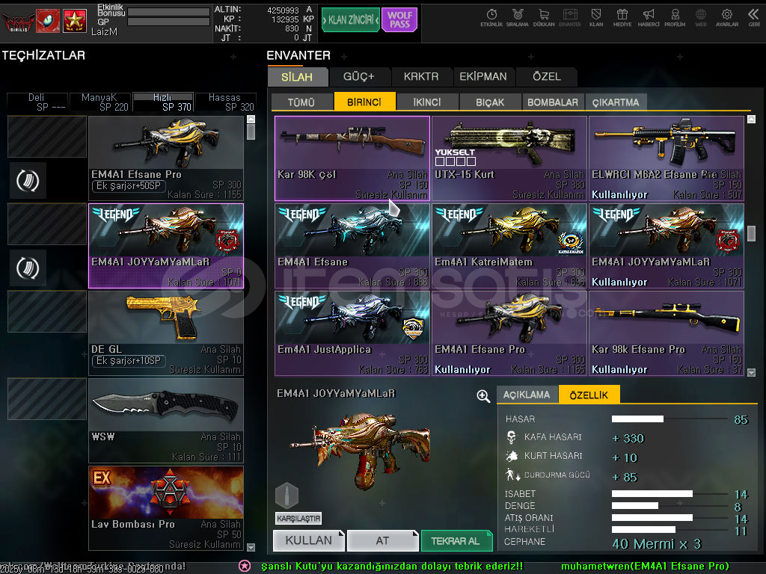Open the ENVANTER top-bar icon
The width and height of the screenshot is (766, 574).
tap(569, 18)
